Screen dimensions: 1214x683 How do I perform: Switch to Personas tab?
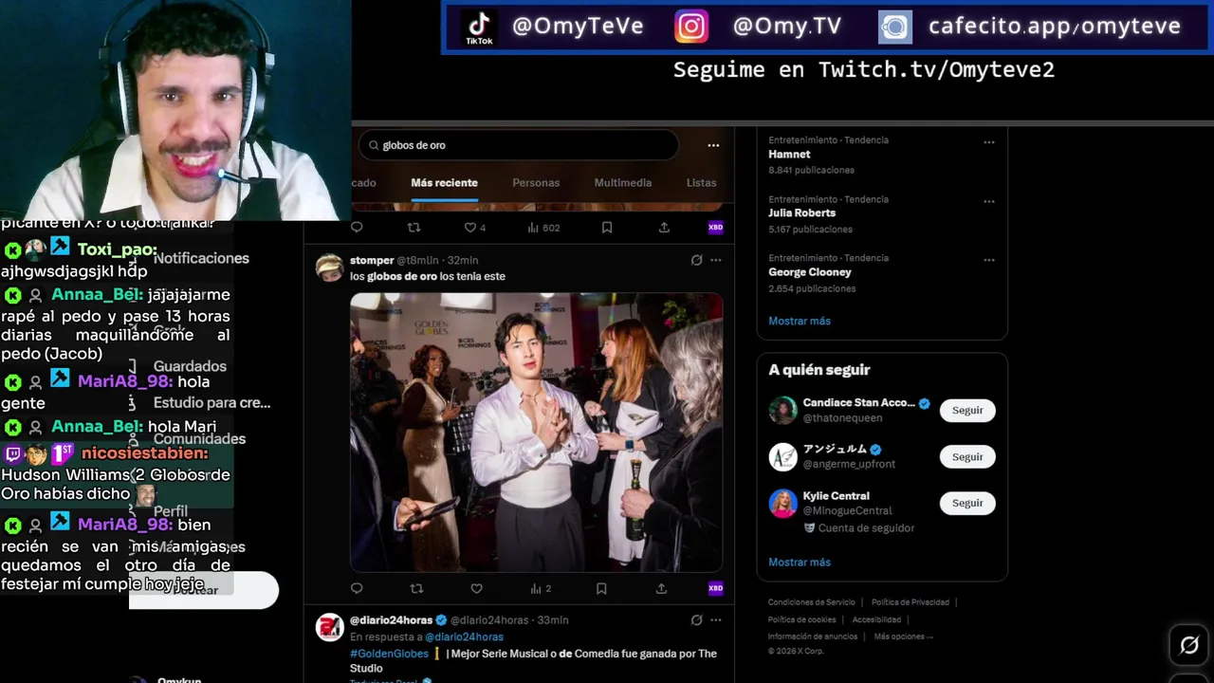pos(536,183)
